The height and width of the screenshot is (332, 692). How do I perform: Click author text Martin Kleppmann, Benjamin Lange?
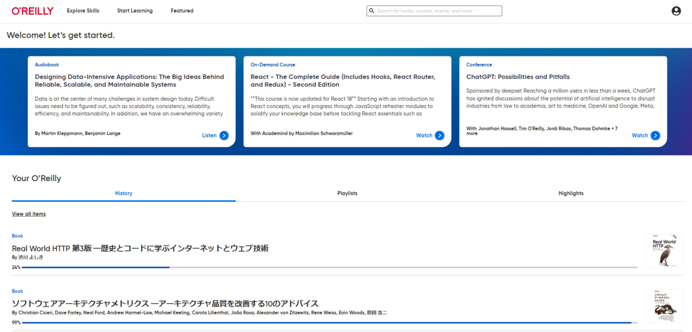[x=77, y=133]
